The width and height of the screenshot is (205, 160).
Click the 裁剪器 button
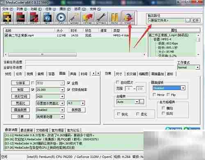76,110
